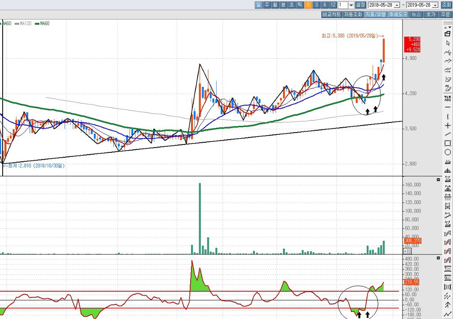Switch chart to monthly (월) period
The width and height of the screenshot is (453, 319).
275,5
